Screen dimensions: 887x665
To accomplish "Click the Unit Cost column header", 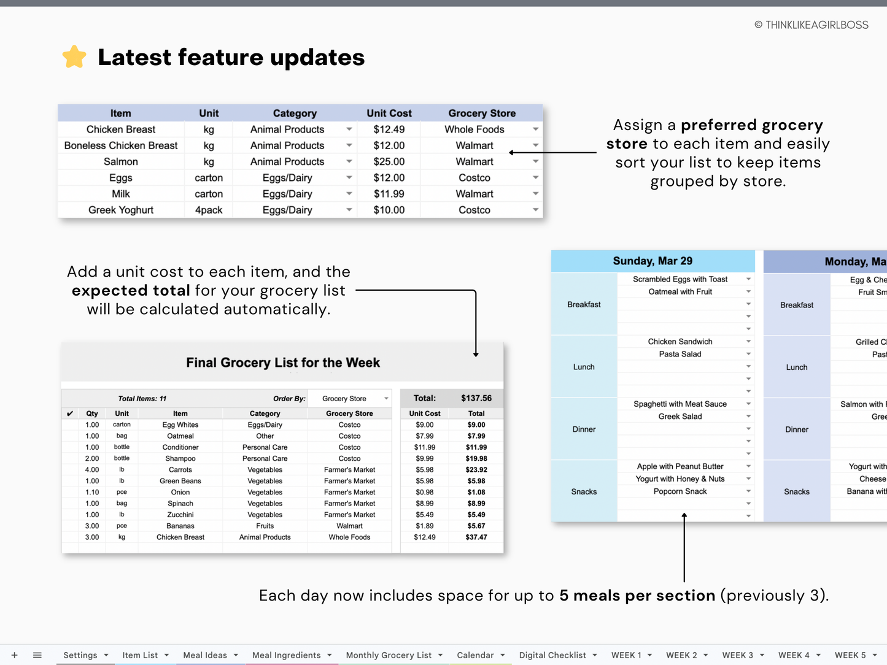I will pos(389,113).
